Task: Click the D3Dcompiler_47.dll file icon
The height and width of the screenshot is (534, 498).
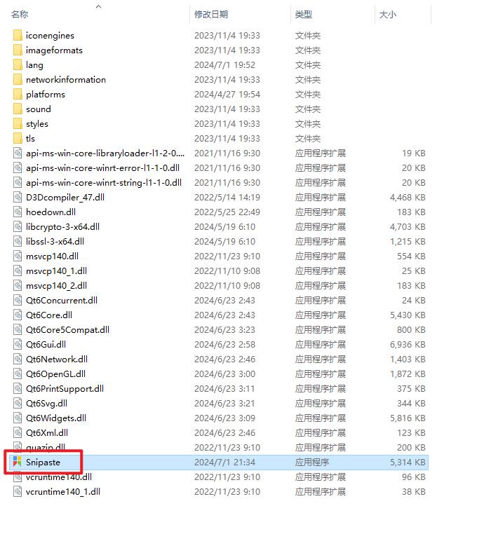Action: coord(18,197)
